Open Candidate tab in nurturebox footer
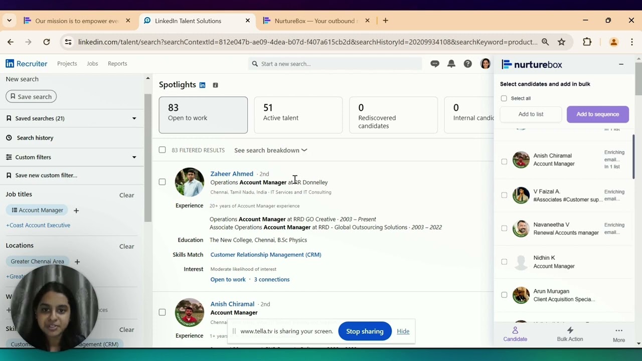 click(x=515, y=334)
